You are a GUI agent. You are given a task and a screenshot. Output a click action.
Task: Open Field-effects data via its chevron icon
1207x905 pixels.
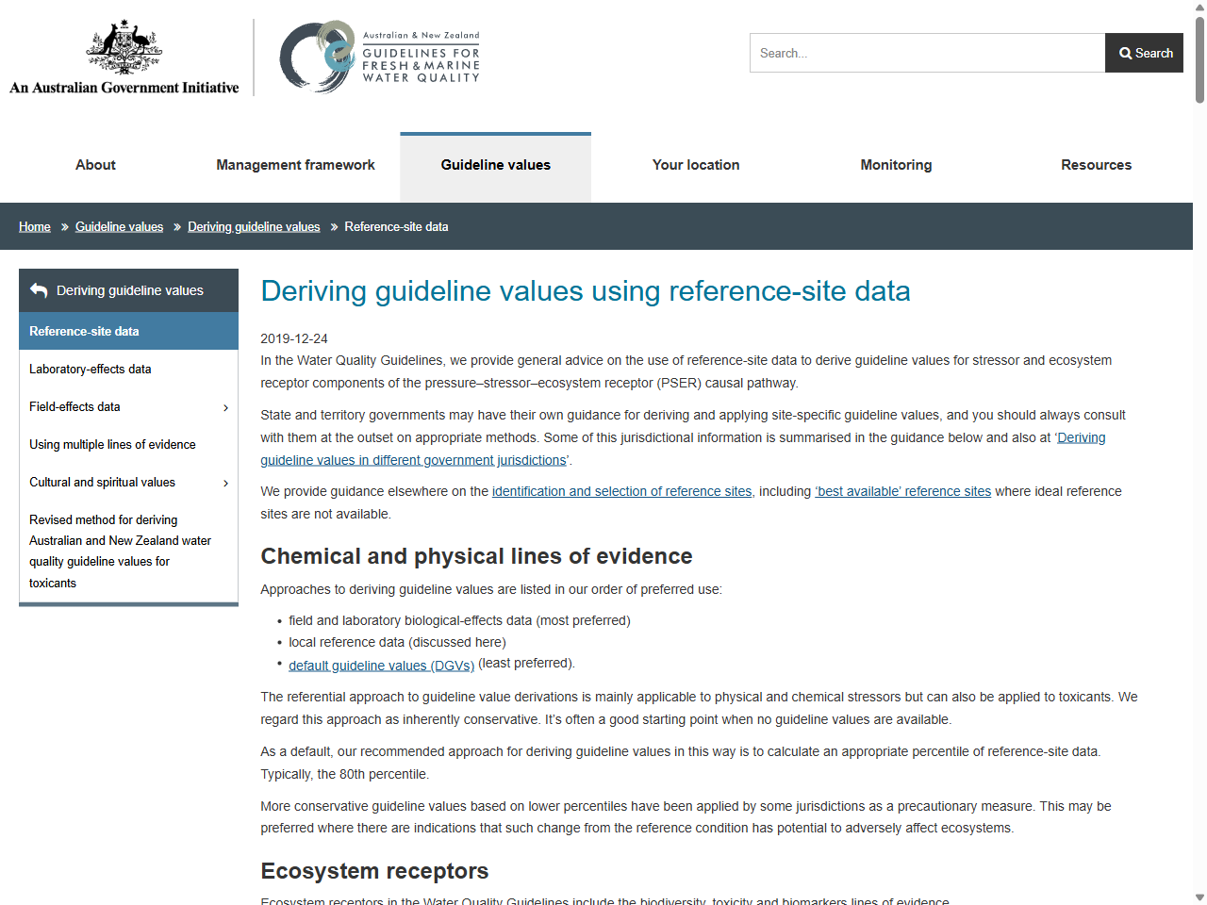[225, 407]
